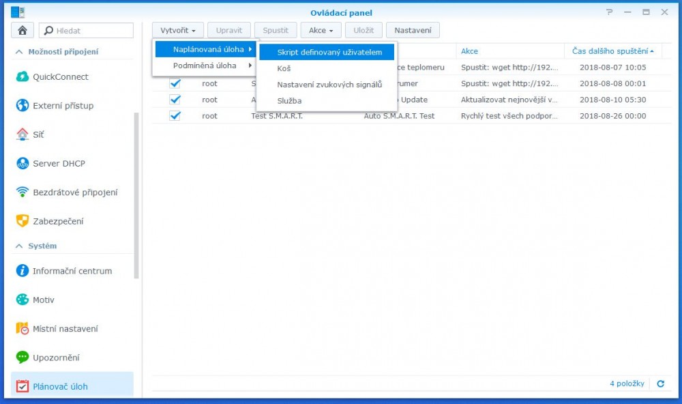Sort by Čas dalšího spuštění column header
The height and width of the screenshot is (404, 682).
[610, 51]
